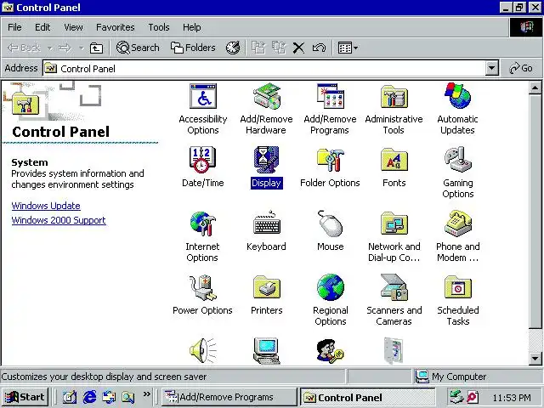Open the Favorites menu
The height and width of the screenshot is (408, 544).
coord(116,27)
